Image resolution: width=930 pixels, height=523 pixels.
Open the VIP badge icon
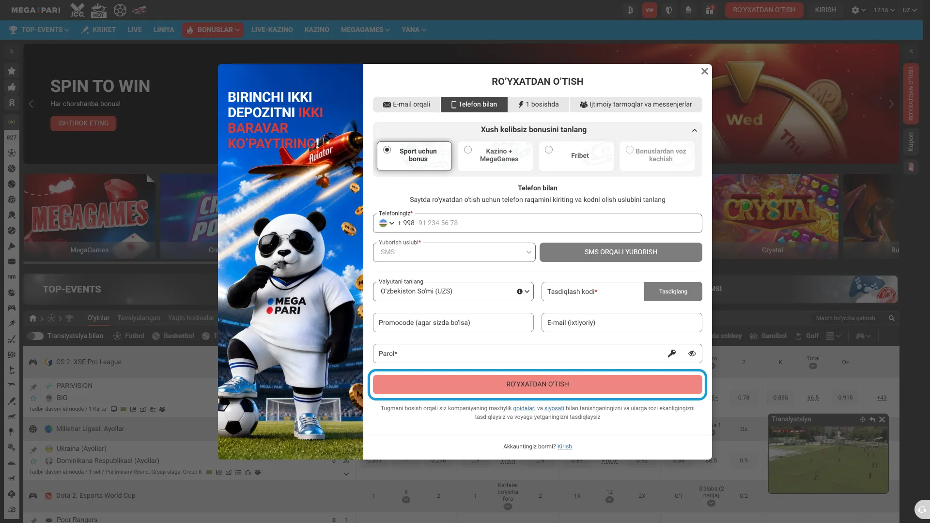click(x=650, y=10)
